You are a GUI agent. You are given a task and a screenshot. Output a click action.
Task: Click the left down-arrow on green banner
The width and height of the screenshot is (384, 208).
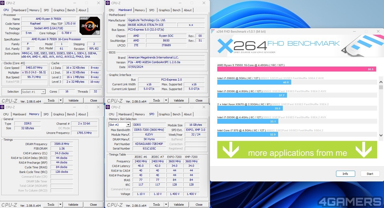click(231, 150)
